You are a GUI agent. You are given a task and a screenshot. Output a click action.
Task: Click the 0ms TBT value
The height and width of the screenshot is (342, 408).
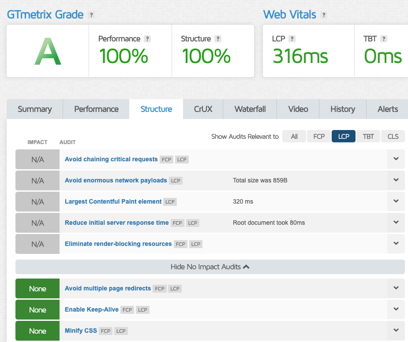(383, 56)
